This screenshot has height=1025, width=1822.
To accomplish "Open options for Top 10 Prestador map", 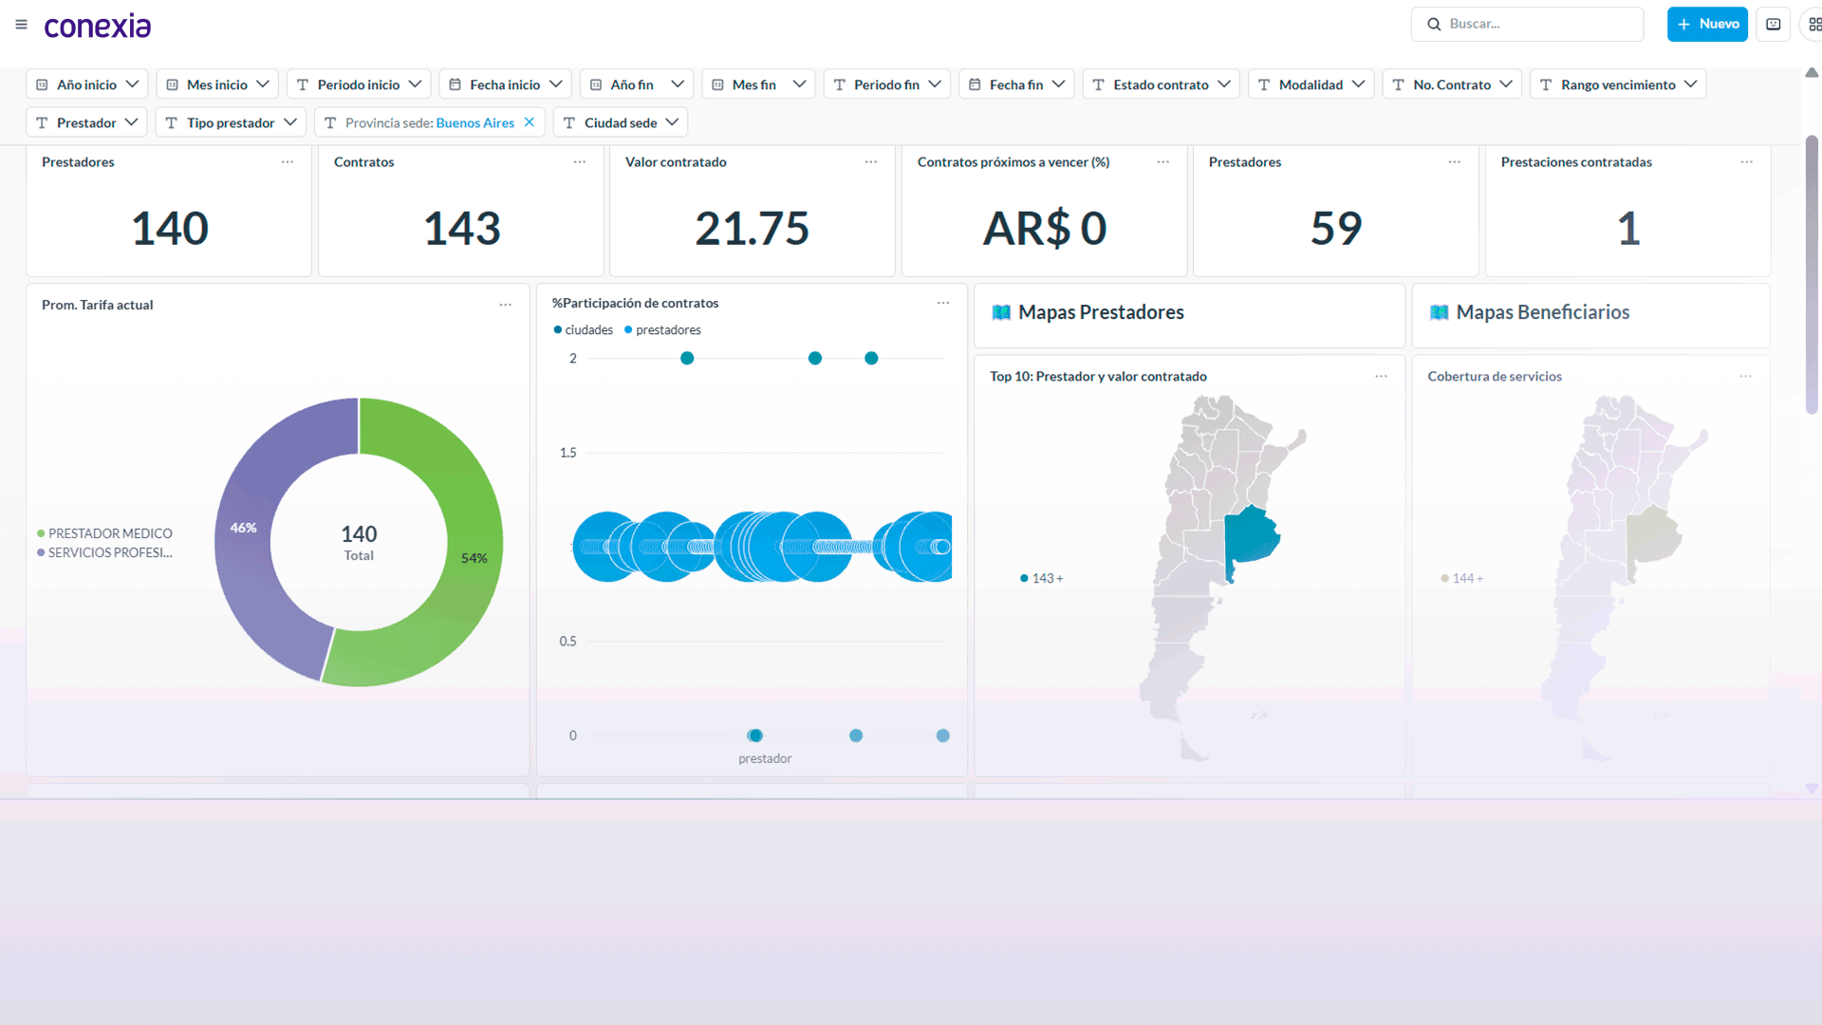I will (1381, 377).
